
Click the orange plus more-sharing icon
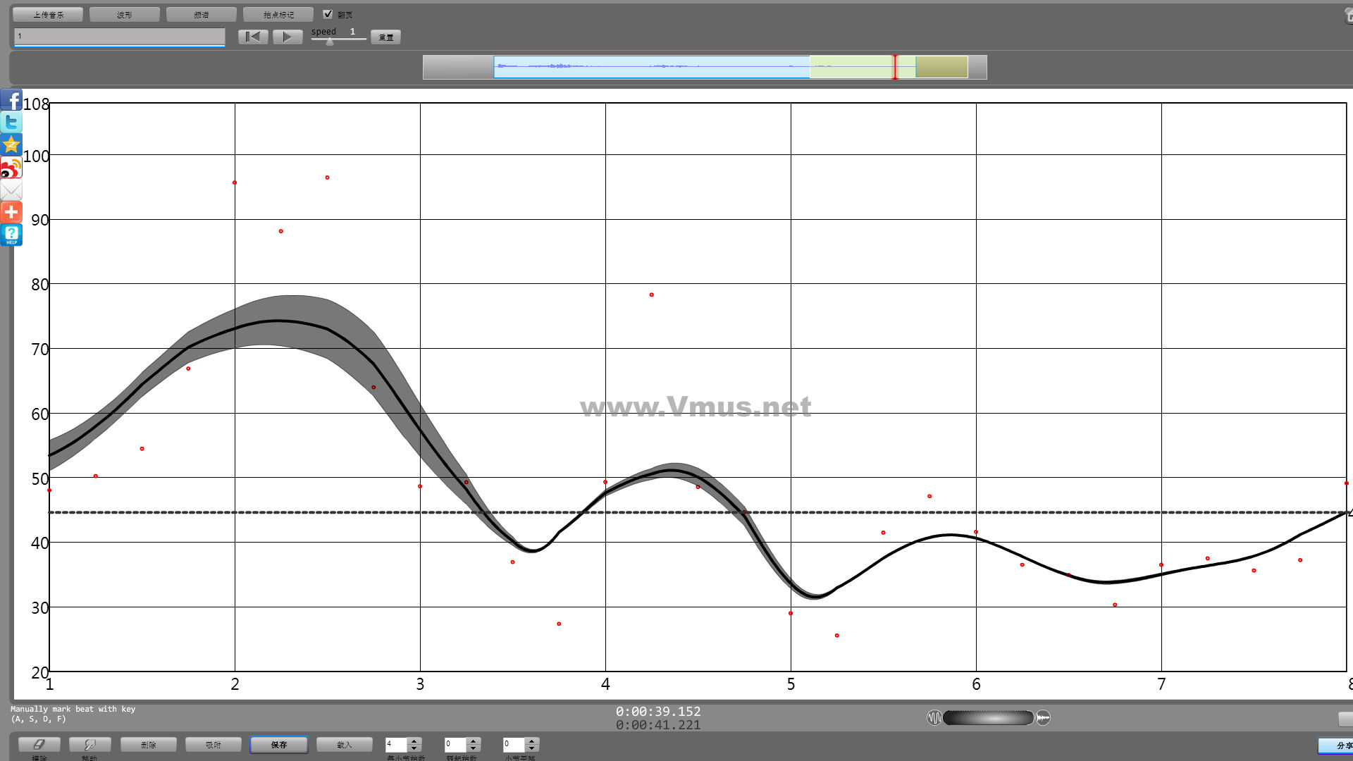click(11, 212)
